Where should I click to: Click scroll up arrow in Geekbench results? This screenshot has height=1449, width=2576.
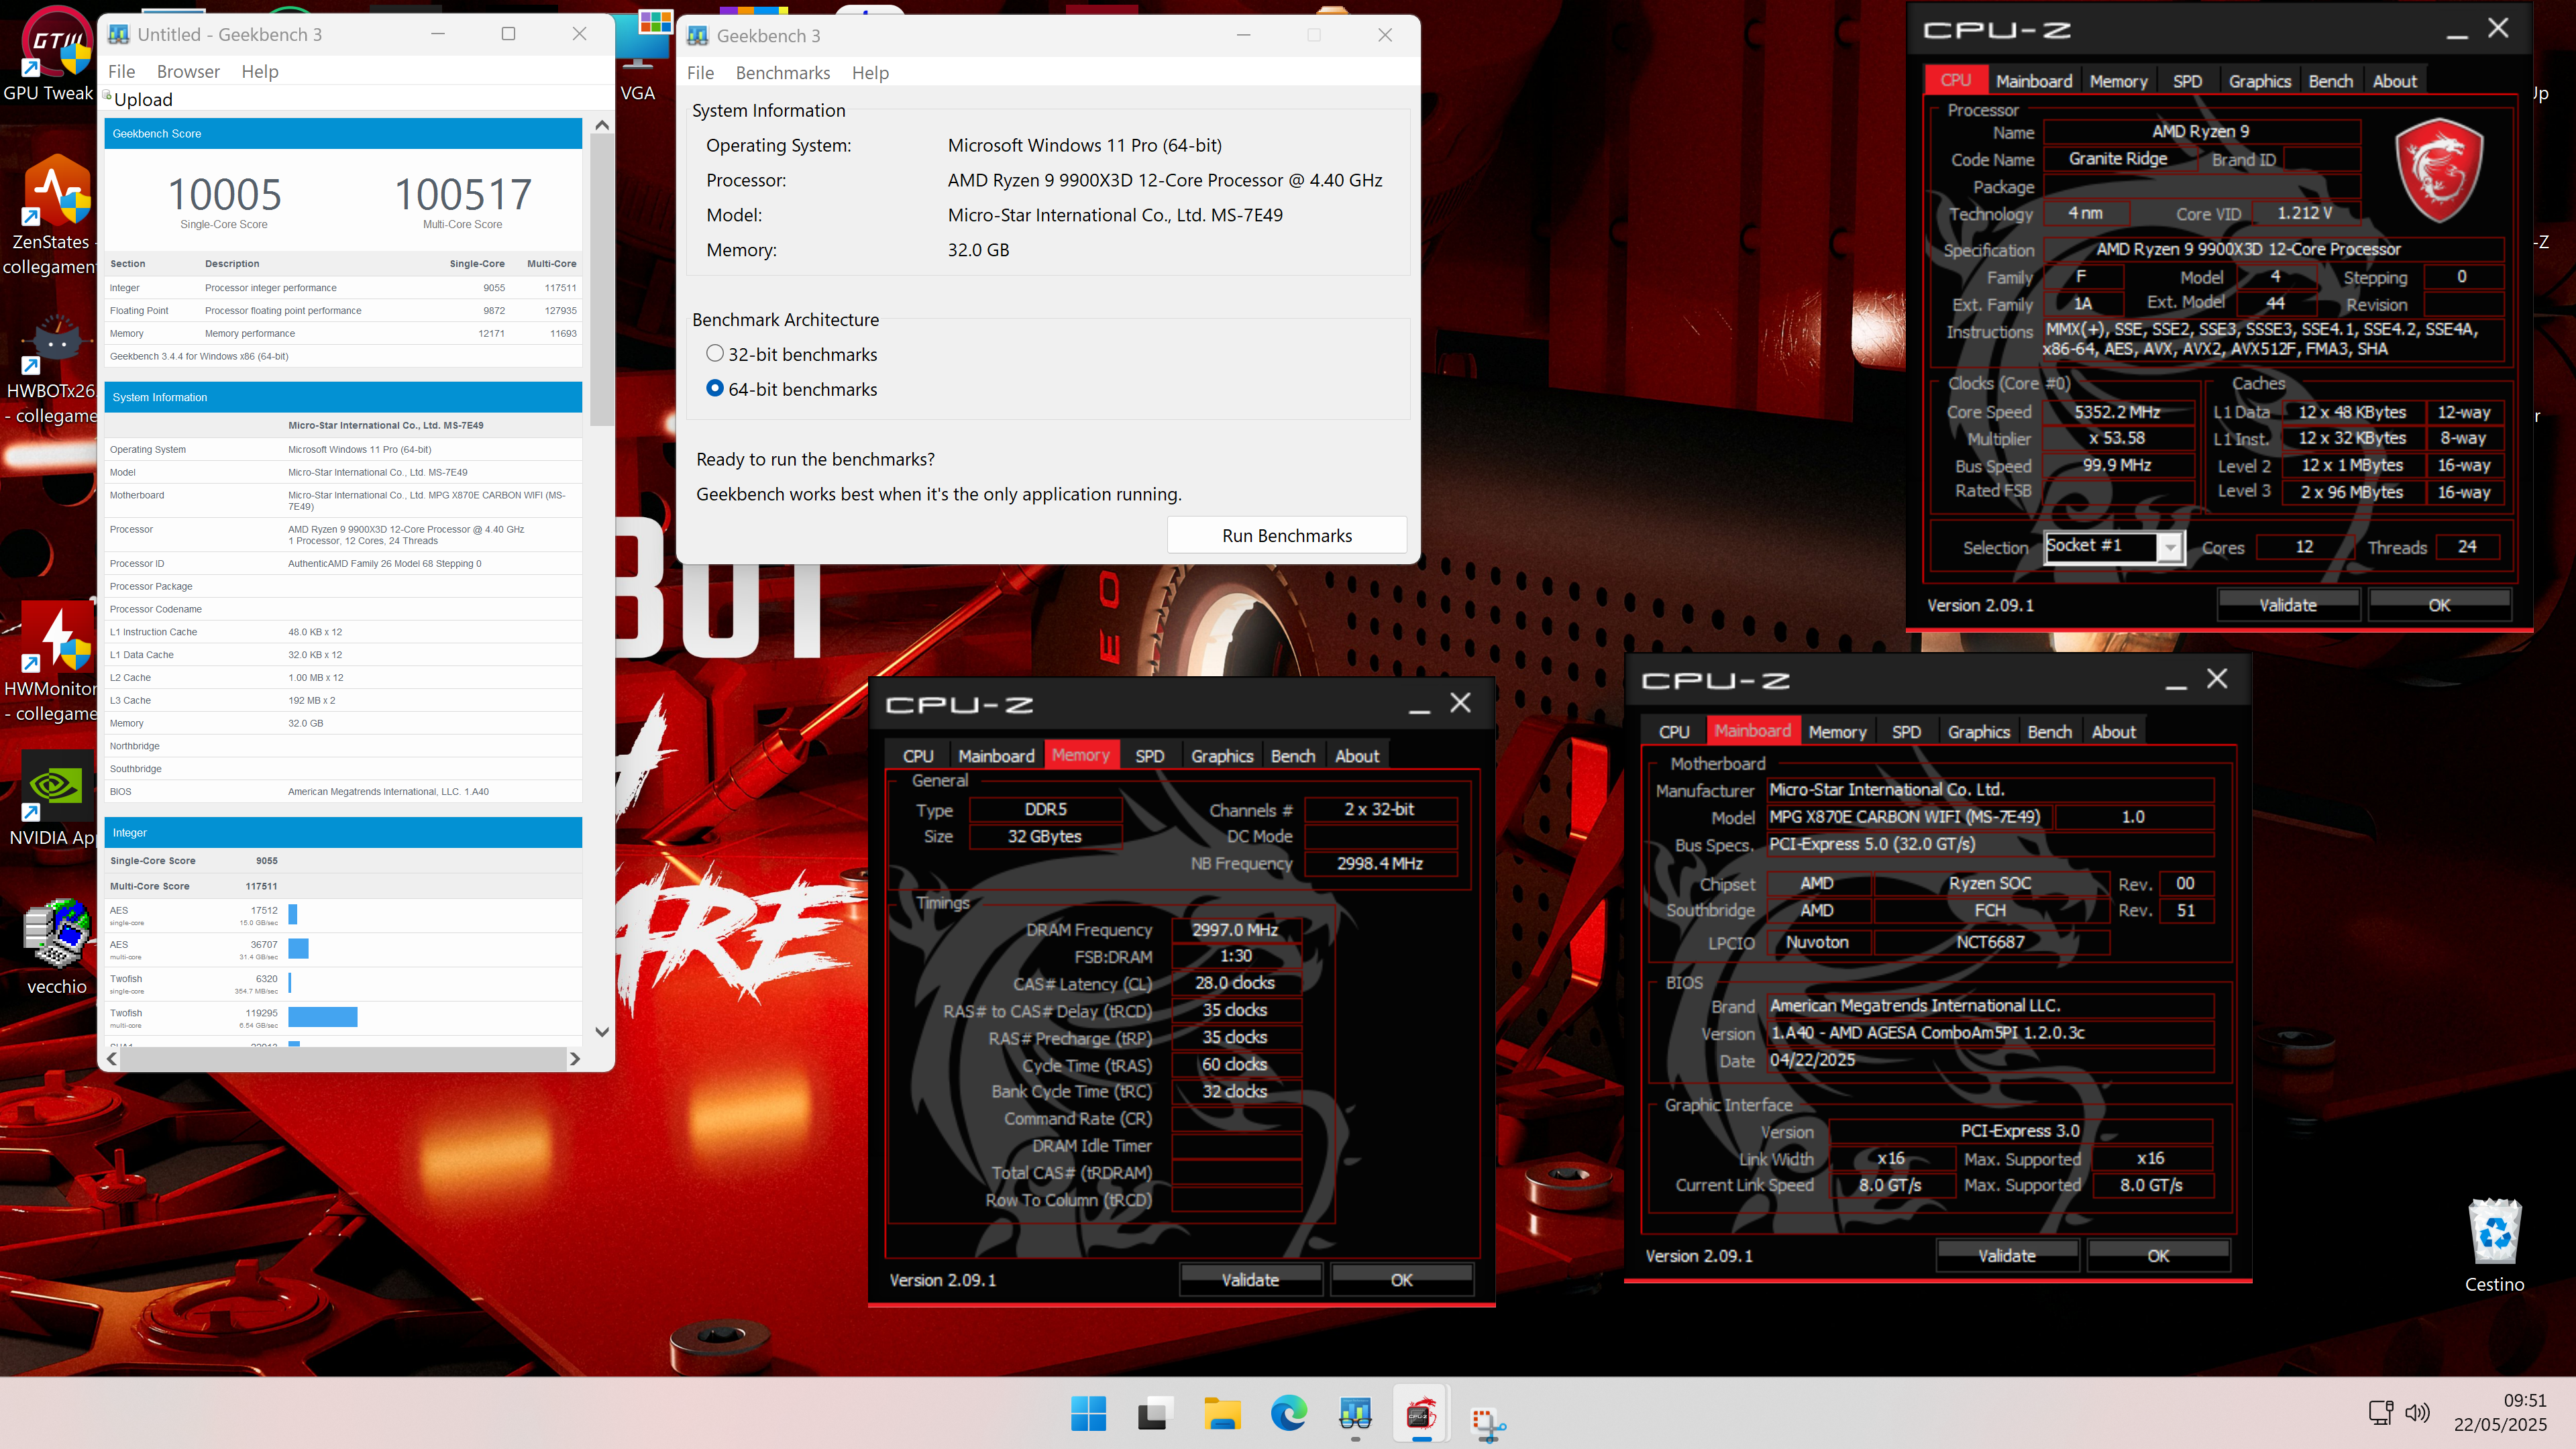[602, 124]
